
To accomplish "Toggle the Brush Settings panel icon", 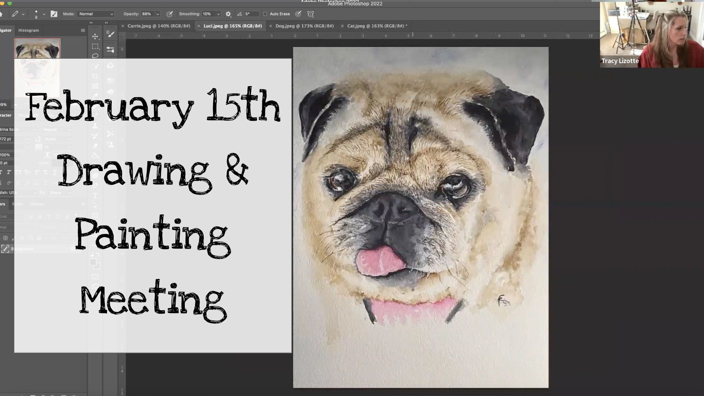I will click(54, 14).
